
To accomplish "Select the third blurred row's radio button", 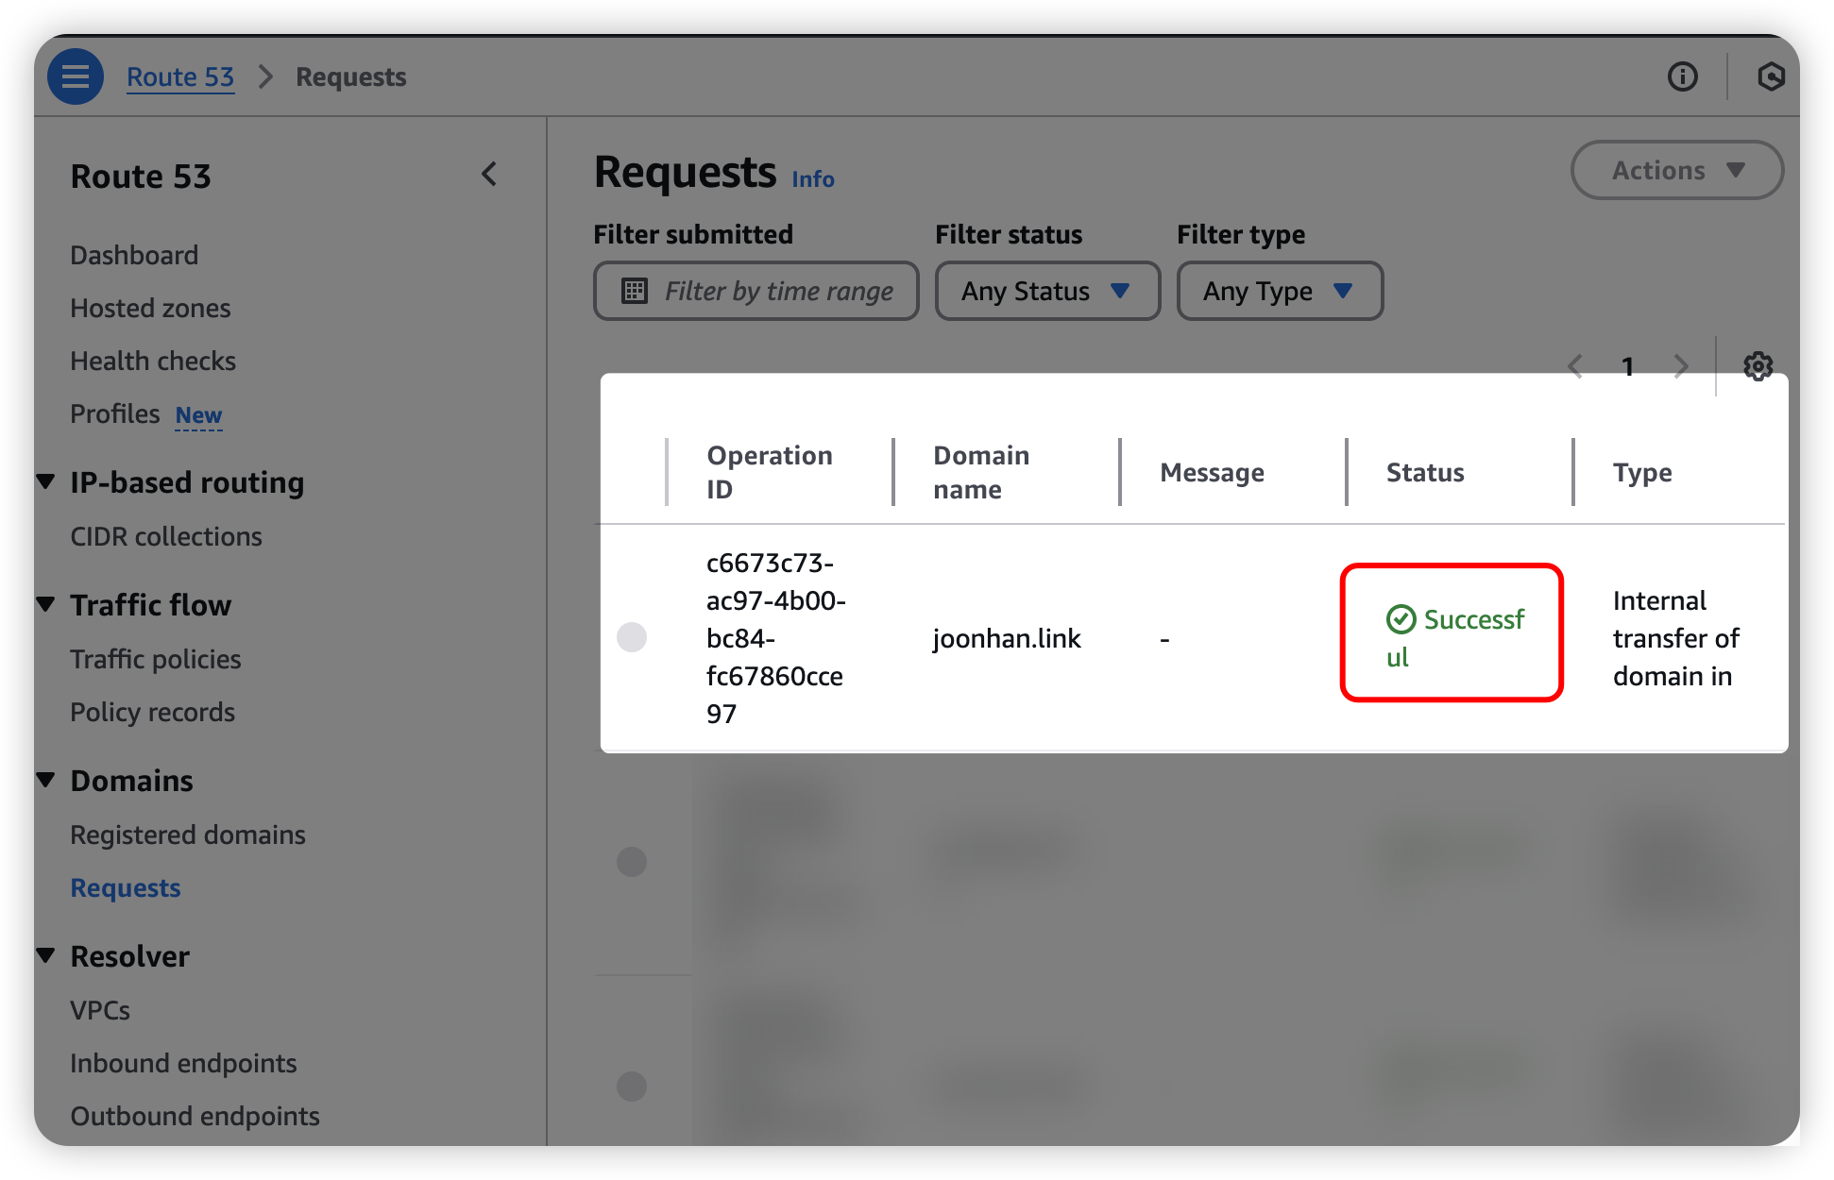I will (x=632, y=1087).
